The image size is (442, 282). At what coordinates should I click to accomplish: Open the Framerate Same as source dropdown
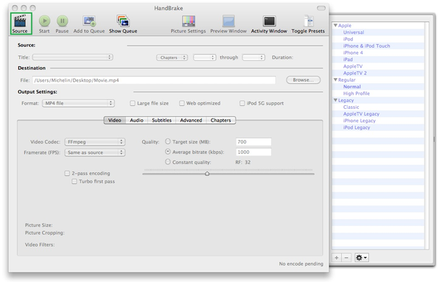[x=95, y=152]
